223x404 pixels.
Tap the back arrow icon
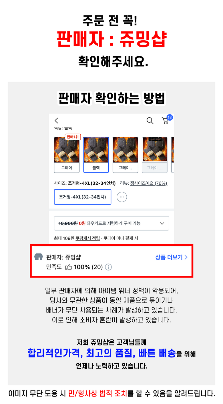(56, 121)
